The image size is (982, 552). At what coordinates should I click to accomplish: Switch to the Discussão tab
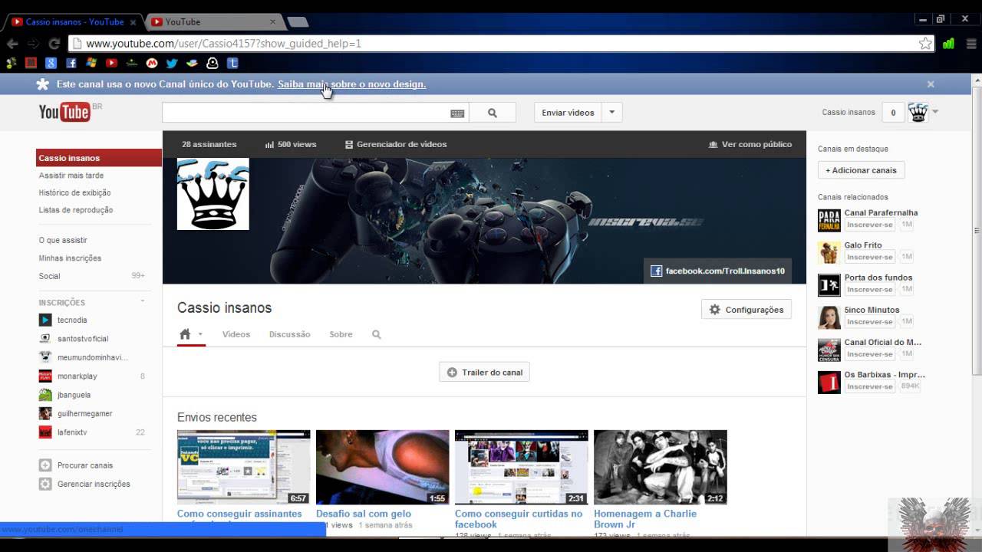(290, 334)
